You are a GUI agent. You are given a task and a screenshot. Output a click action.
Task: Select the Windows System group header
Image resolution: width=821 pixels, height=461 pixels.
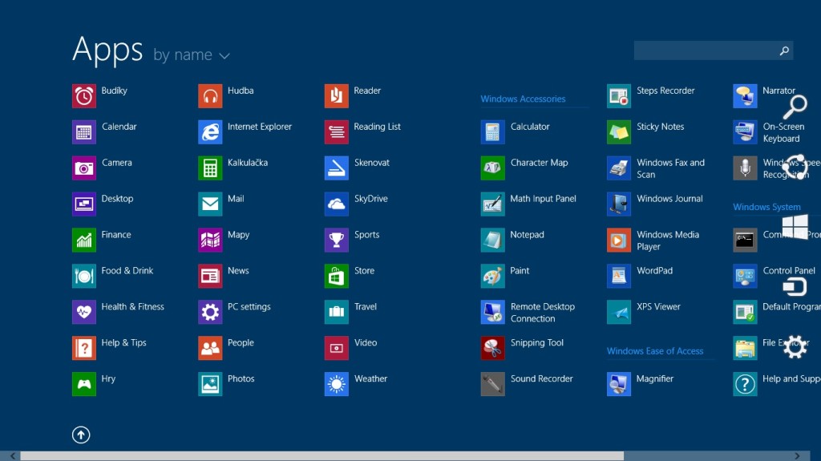pyautogui.click(x=766, y=207)
